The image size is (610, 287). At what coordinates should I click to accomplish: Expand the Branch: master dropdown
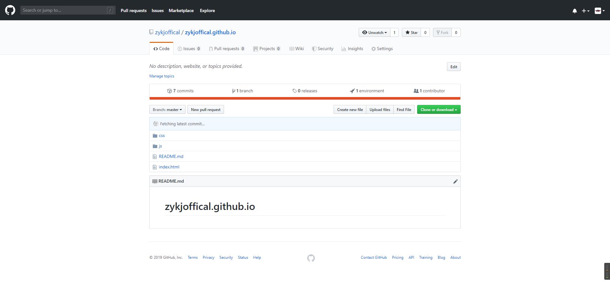167,110
